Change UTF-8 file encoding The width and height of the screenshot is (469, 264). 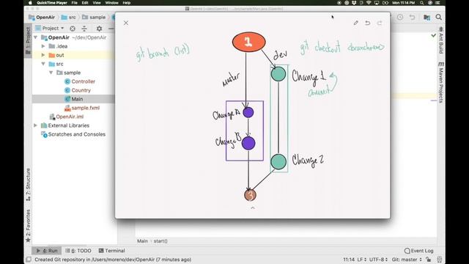pos(378,260)
